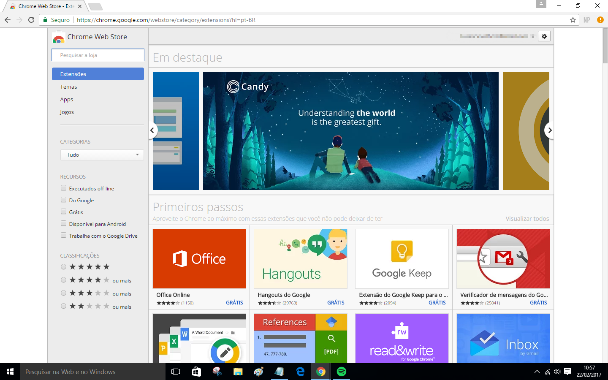Open the Office Online extension title
Image resolution: width=608 pixels, height=380 pixels.
(173, 295)
